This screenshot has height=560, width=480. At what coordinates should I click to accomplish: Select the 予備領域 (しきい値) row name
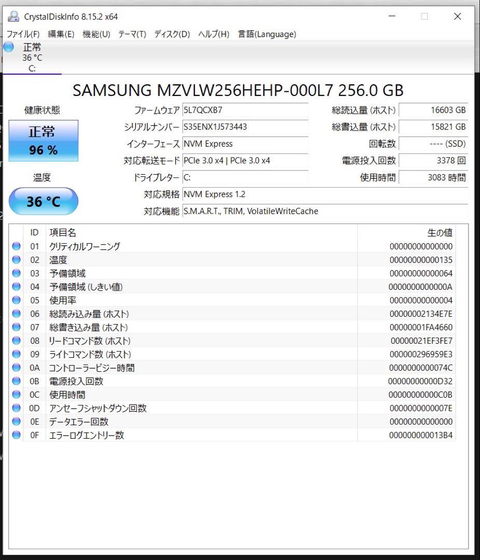pyautogui.click(x=86, y=287)
